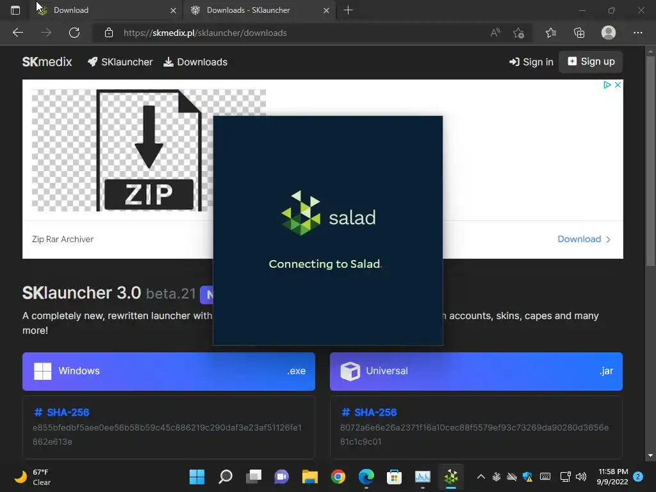Image resolution: width=656 pixels, height=492 pixels.
Task: Click SHA-256 heading under Universal
Action: tap(369, 412)
